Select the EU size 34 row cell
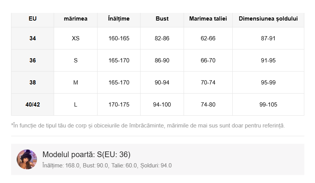Viewport: 315px width, 183px height. pos(33,38)
